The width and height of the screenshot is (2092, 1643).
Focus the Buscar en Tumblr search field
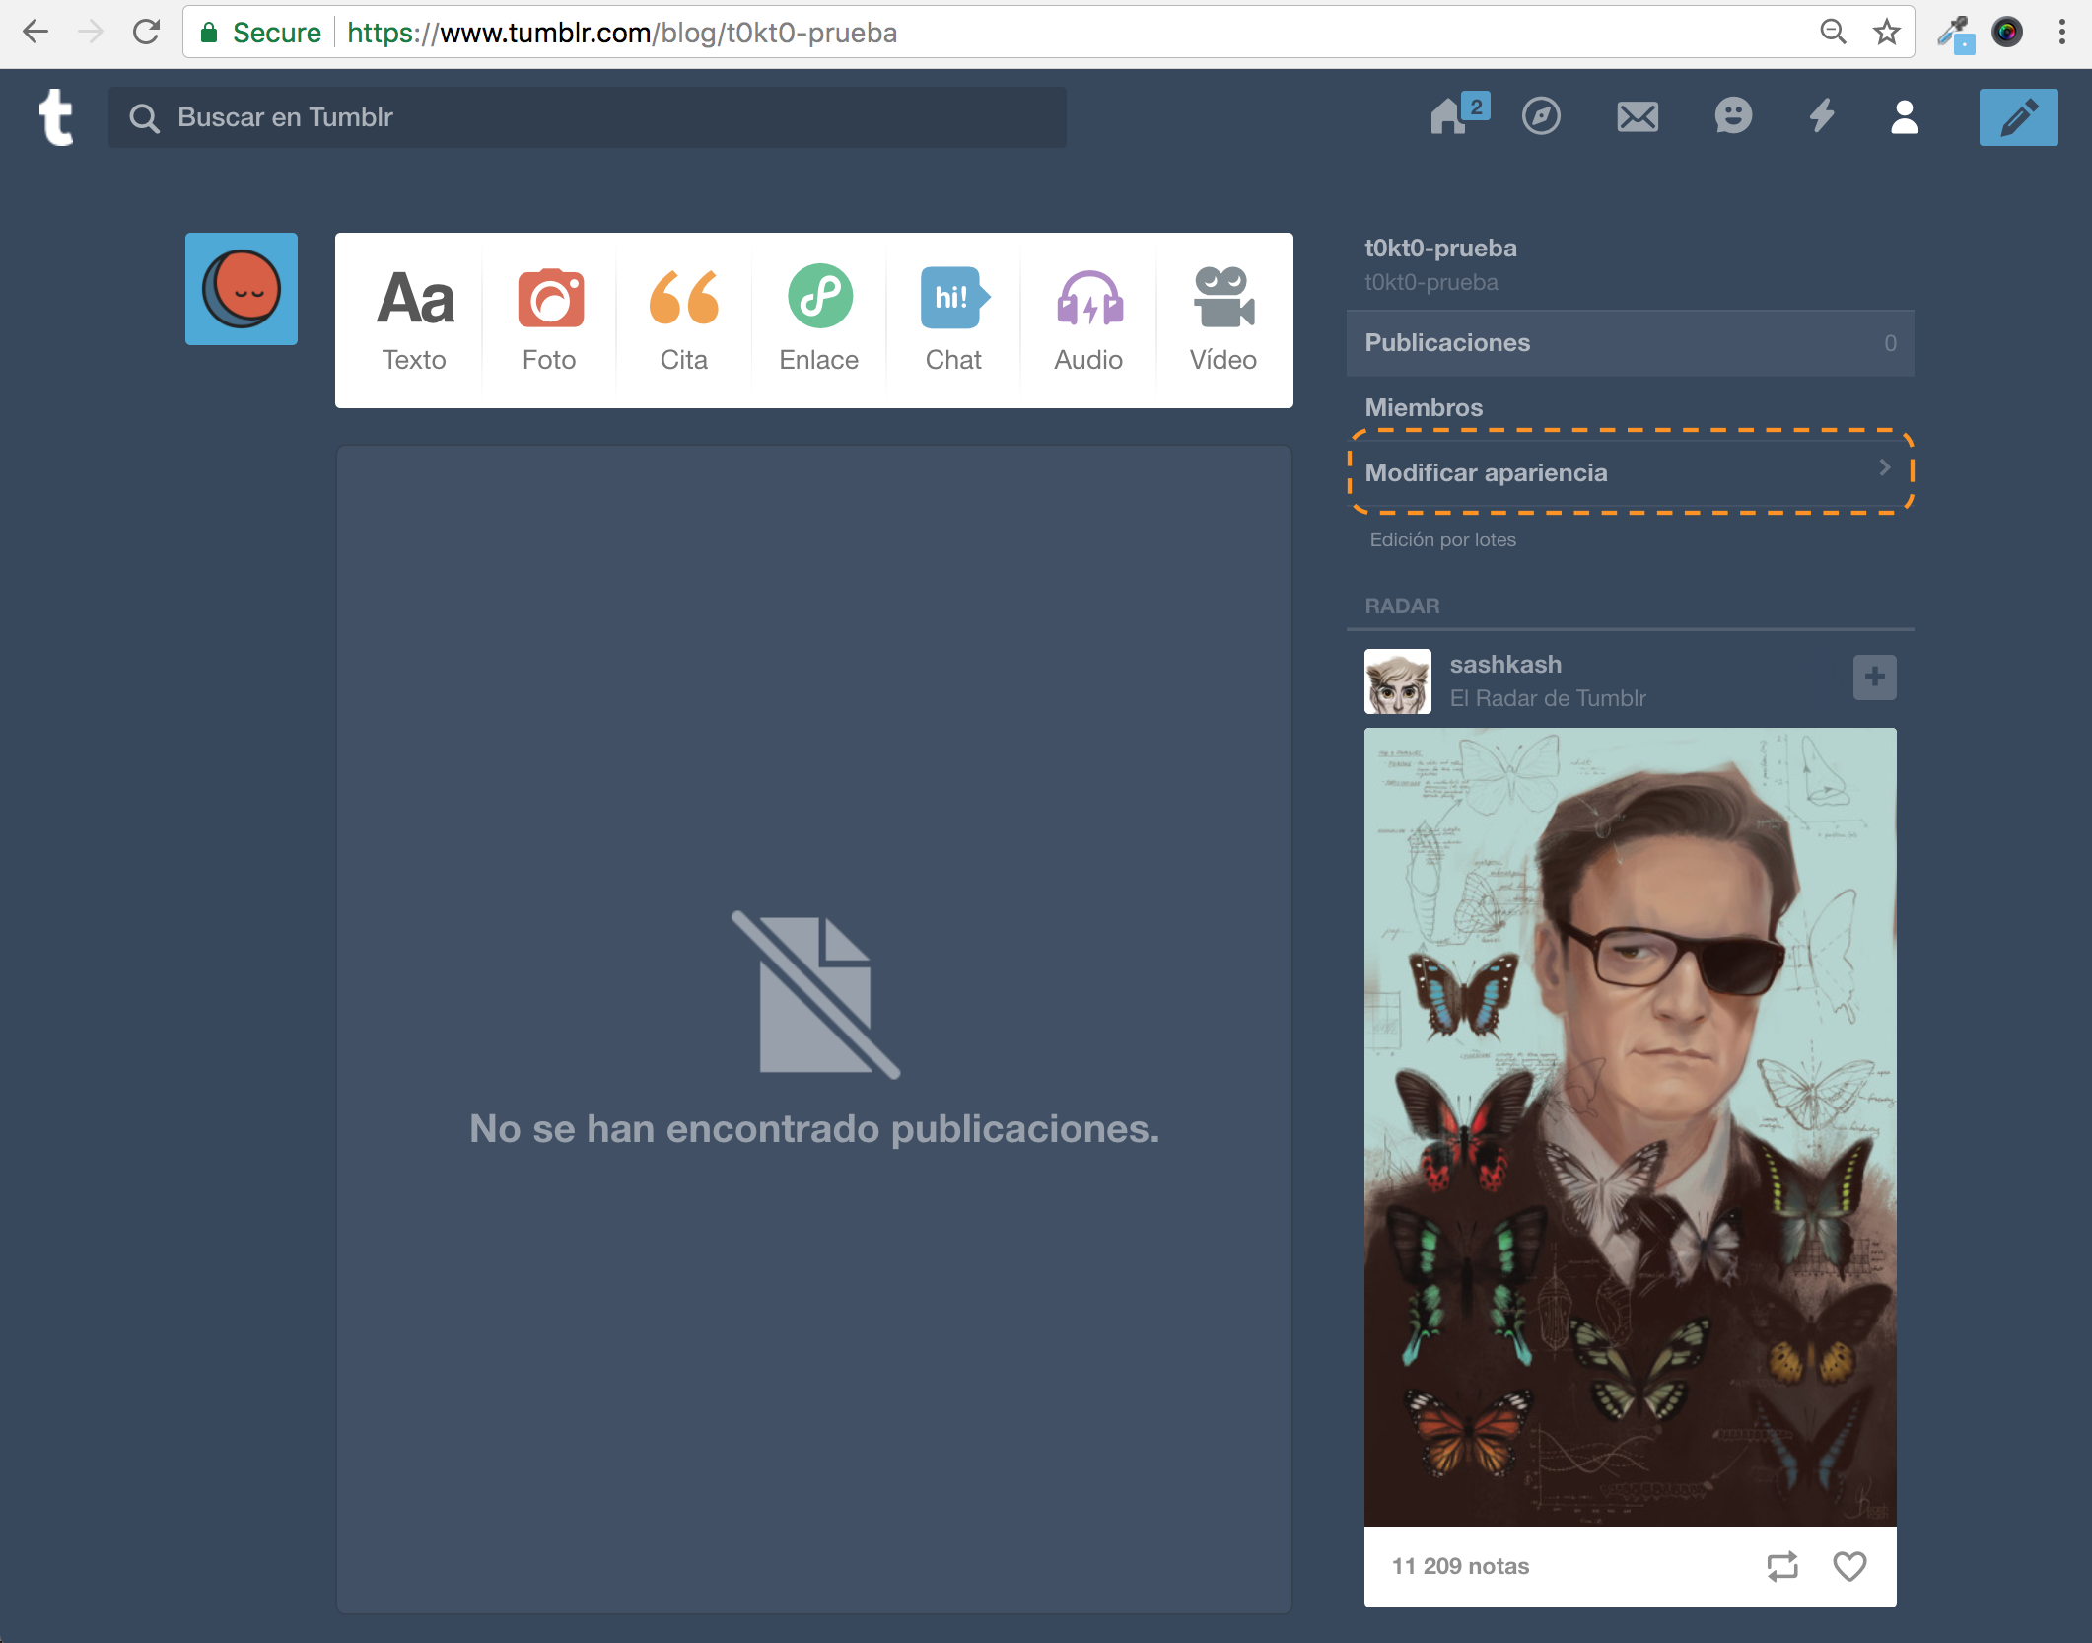(588, 117)
